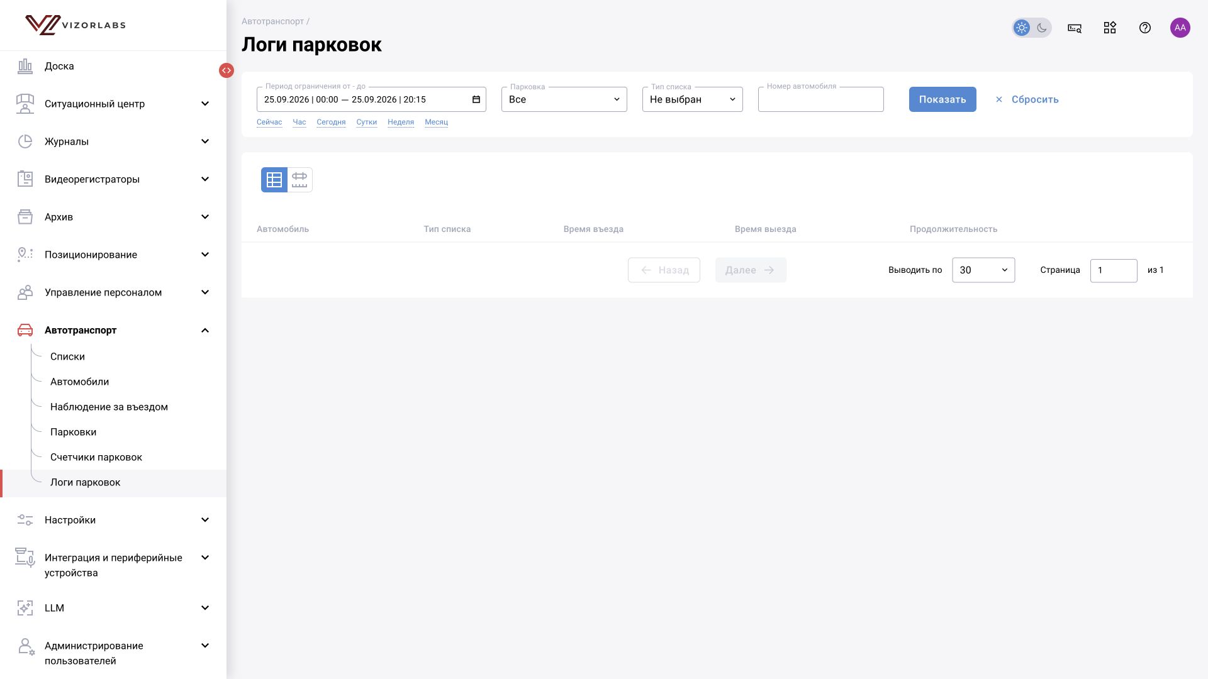Expand the Архив menu chevron

205,217
